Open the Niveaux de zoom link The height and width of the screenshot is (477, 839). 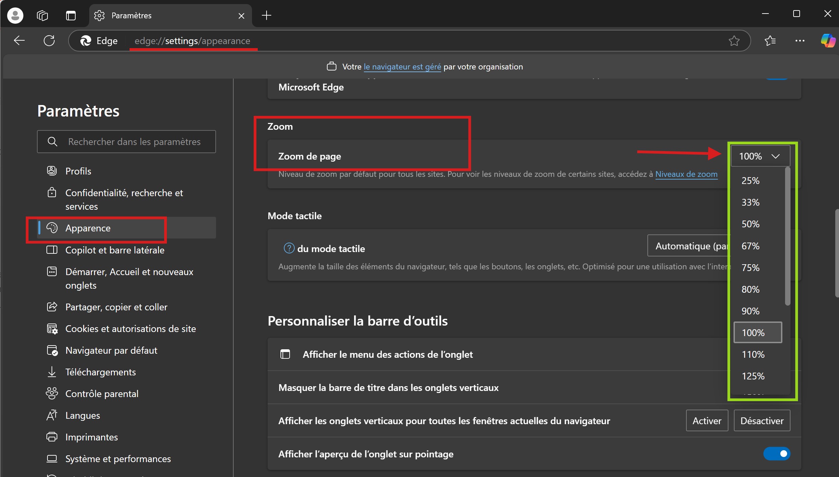pos(686,174)
